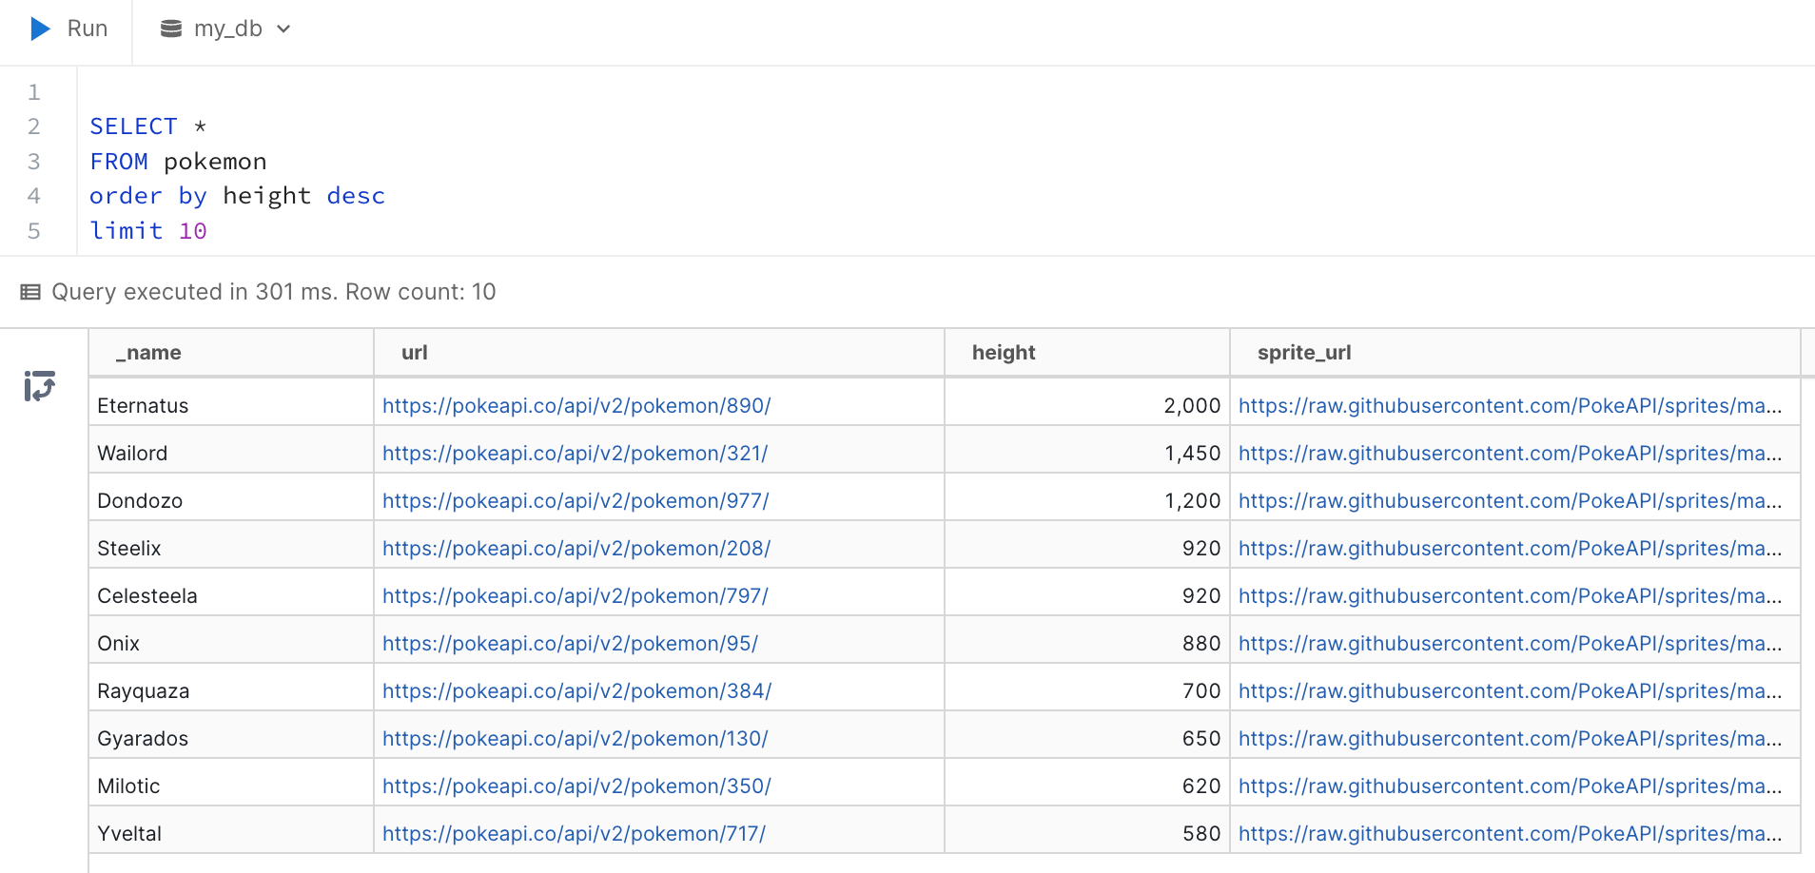Open the pokemon/350/ API link
This screenshot has width=1815, height=873.
576,786
